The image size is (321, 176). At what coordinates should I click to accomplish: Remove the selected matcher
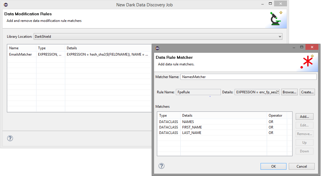(x=304, y=134)
